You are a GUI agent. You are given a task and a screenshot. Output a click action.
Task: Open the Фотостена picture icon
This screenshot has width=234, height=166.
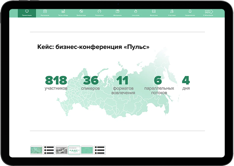(x=154, y=13)
